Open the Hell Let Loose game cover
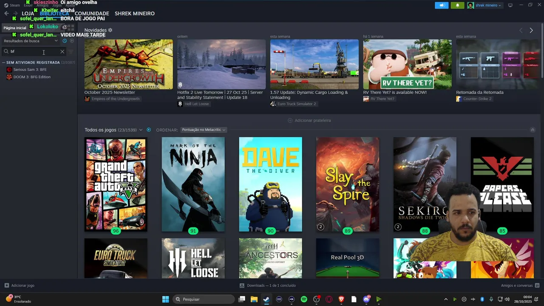The image size is (544, 306). [x=193, y=258]
